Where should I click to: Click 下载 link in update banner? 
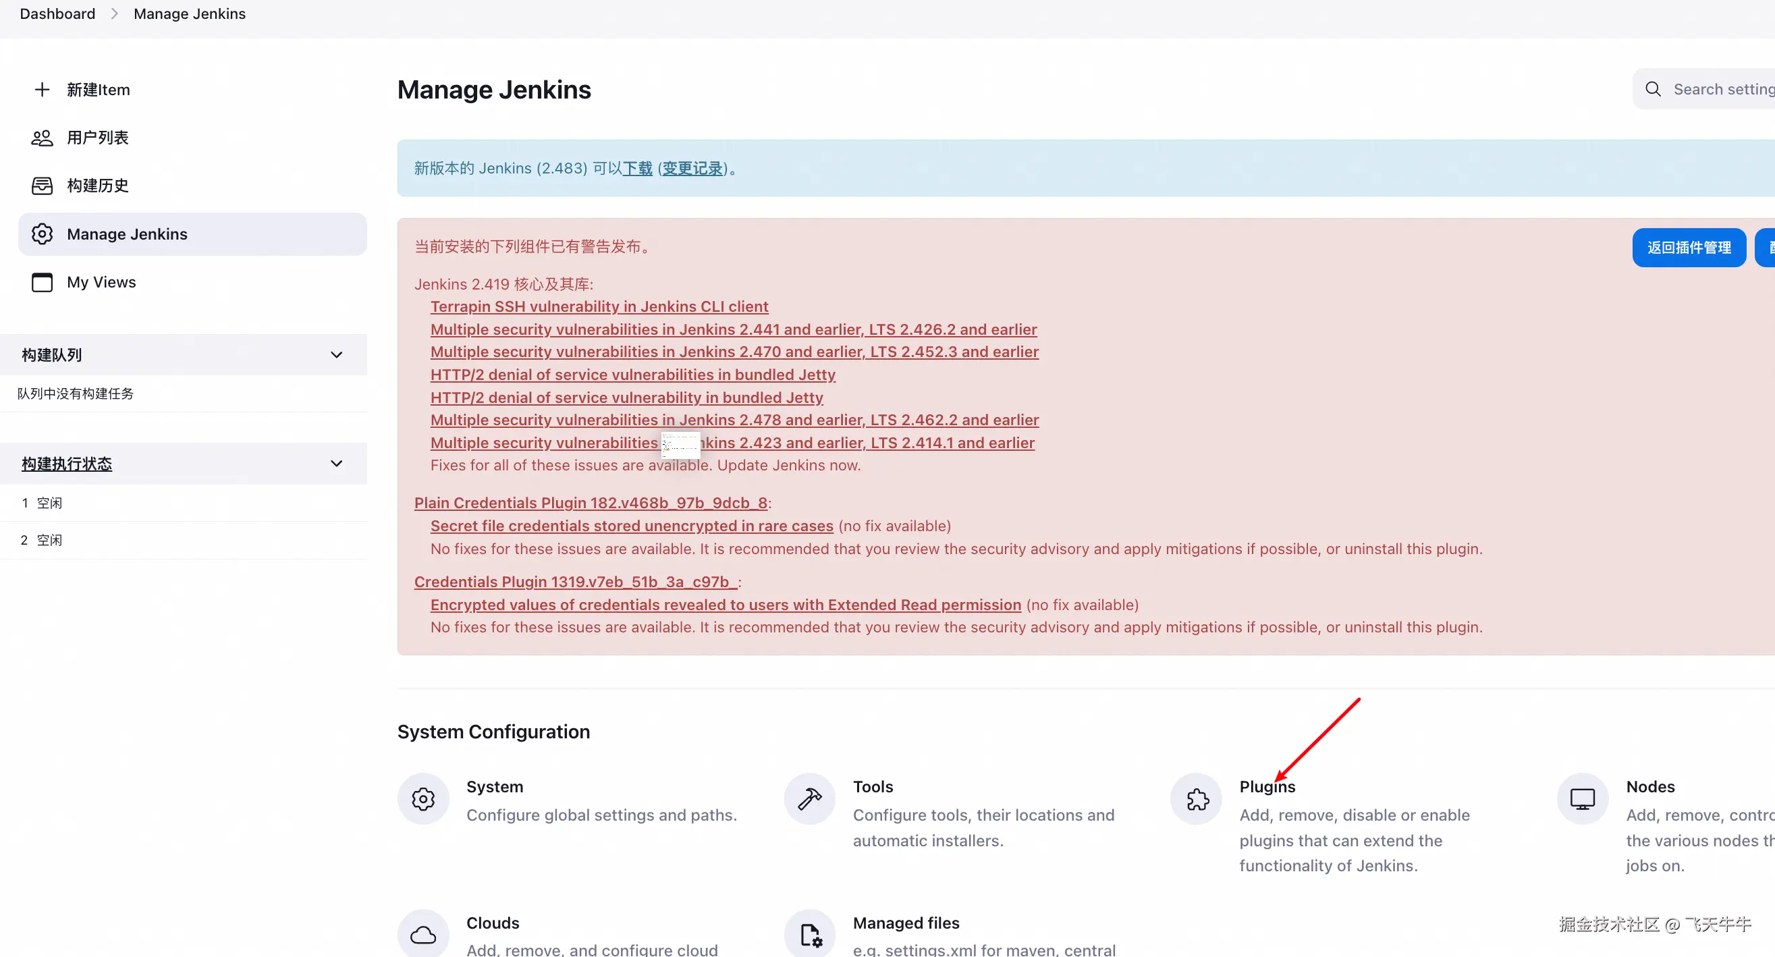[x=637, y=169]
